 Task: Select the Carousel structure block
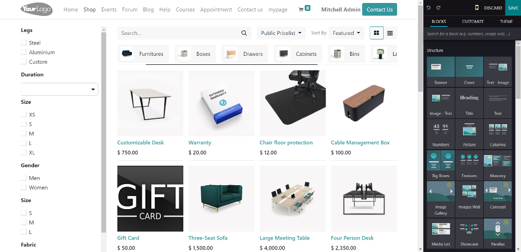coord(498,196)
